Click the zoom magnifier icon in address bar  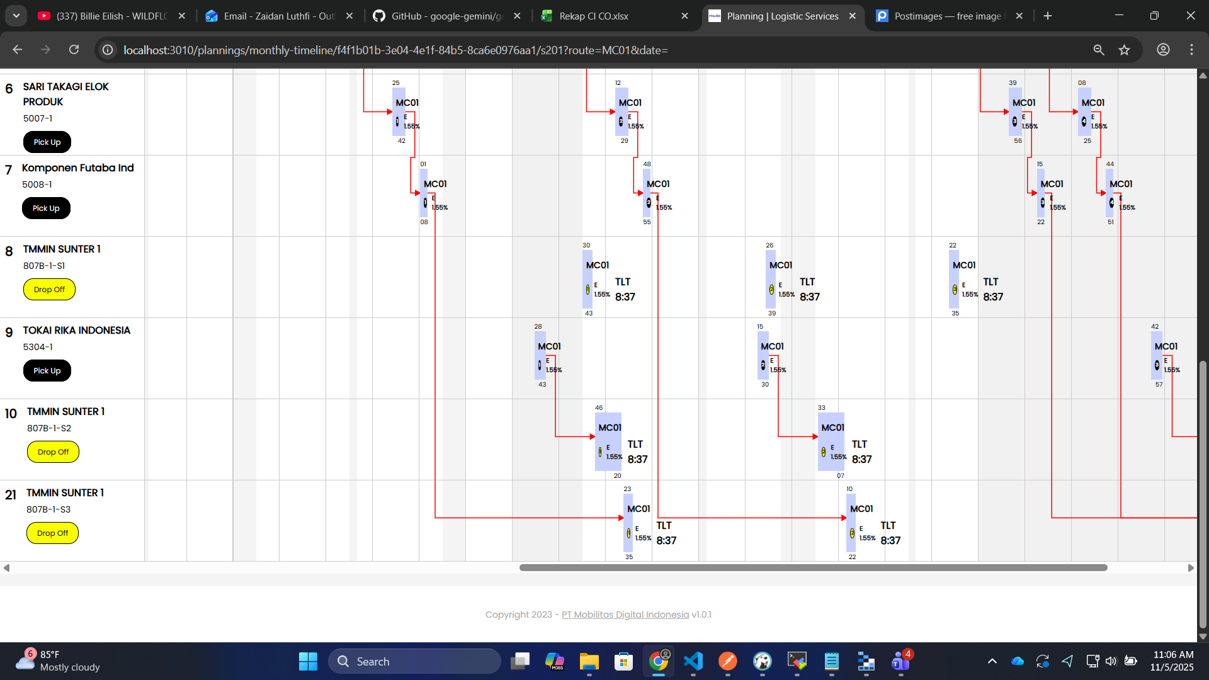pyautogui.click(x=1099, y=50)
